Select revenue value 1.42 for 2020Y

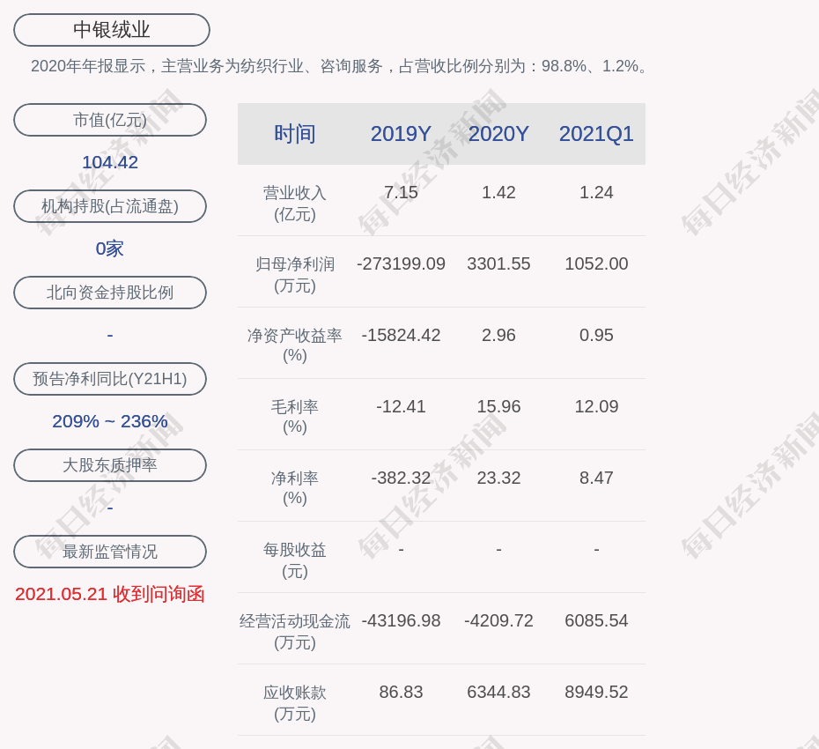point(498,192)
